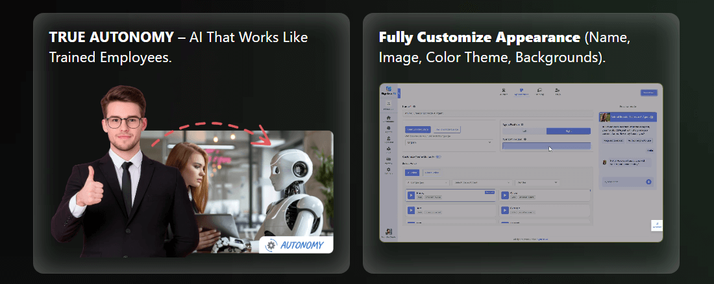
Task: Collapse the sidebar using the blue chevron tab
Action: (x=399, y=93)
